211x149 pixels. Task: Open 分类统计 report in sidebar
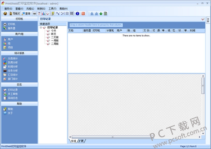tap(11, 58)
